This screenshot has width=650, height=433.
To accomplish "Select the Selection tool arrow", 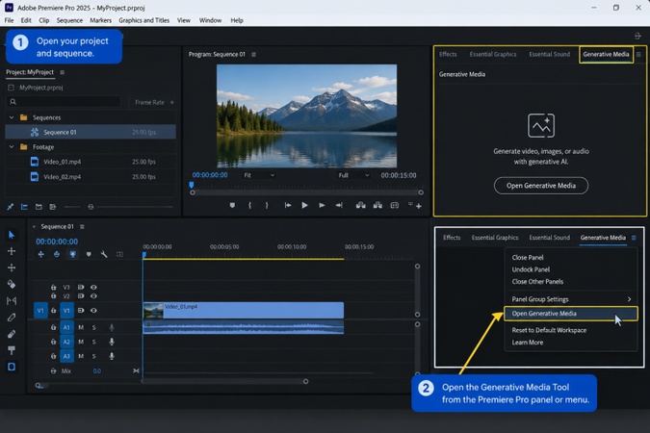I will (12, 235).
